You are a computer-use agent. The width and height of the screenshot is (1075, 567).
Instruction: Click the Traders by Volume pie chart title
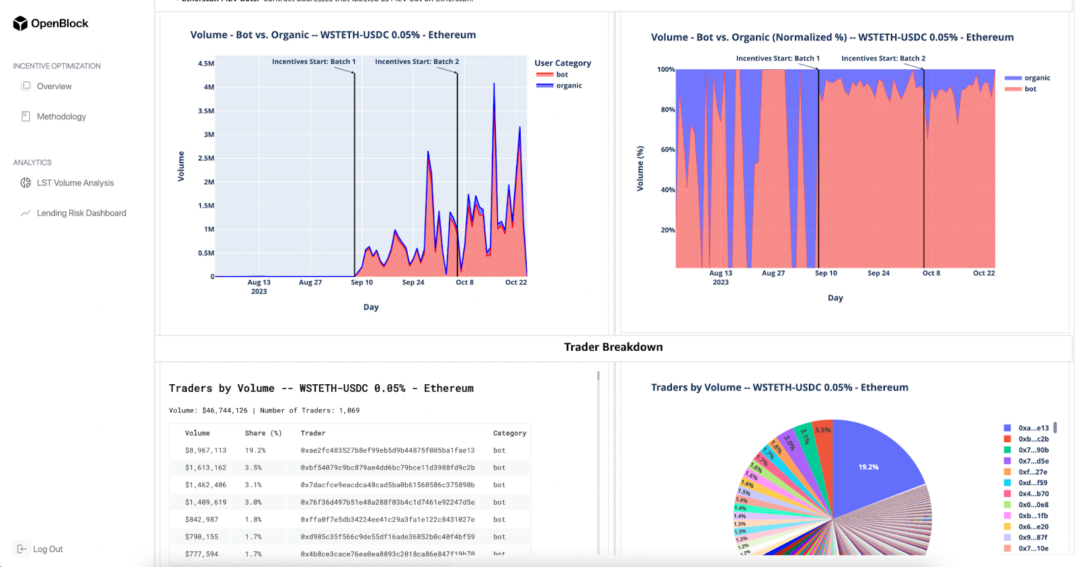(x=779, y=388)
